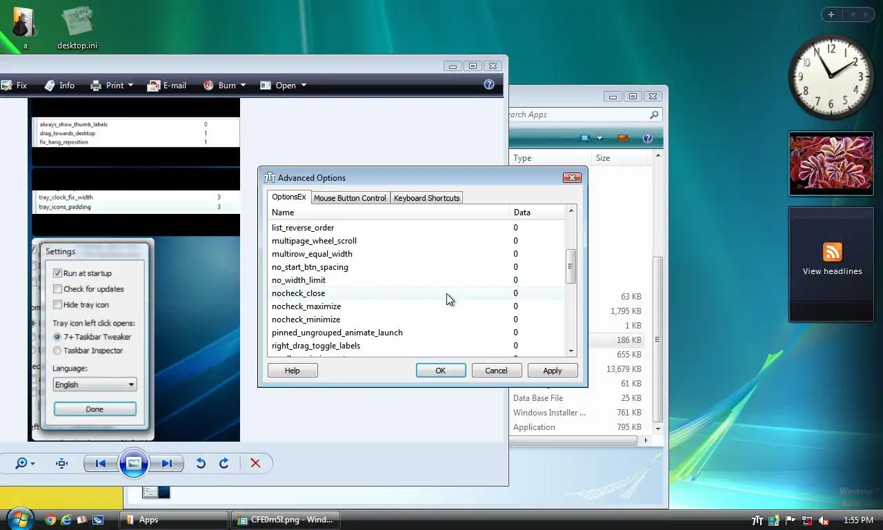The image size is (883, 530).
Task: Open help in the Apps window
Action: point(648,138)
